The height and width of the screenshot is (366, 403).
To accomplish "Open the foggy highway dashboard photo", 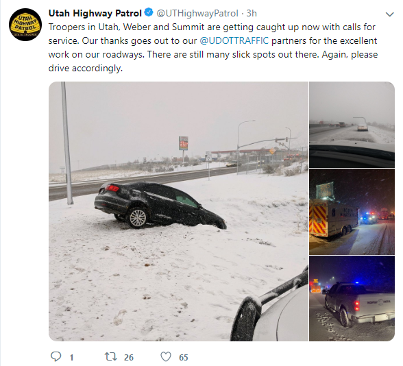I will point(352,125).
